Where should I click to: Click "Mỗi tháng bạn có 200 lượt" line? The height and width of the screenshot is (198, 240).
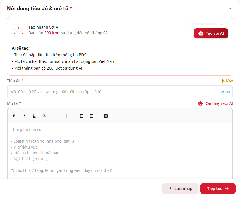click(47, 68)
